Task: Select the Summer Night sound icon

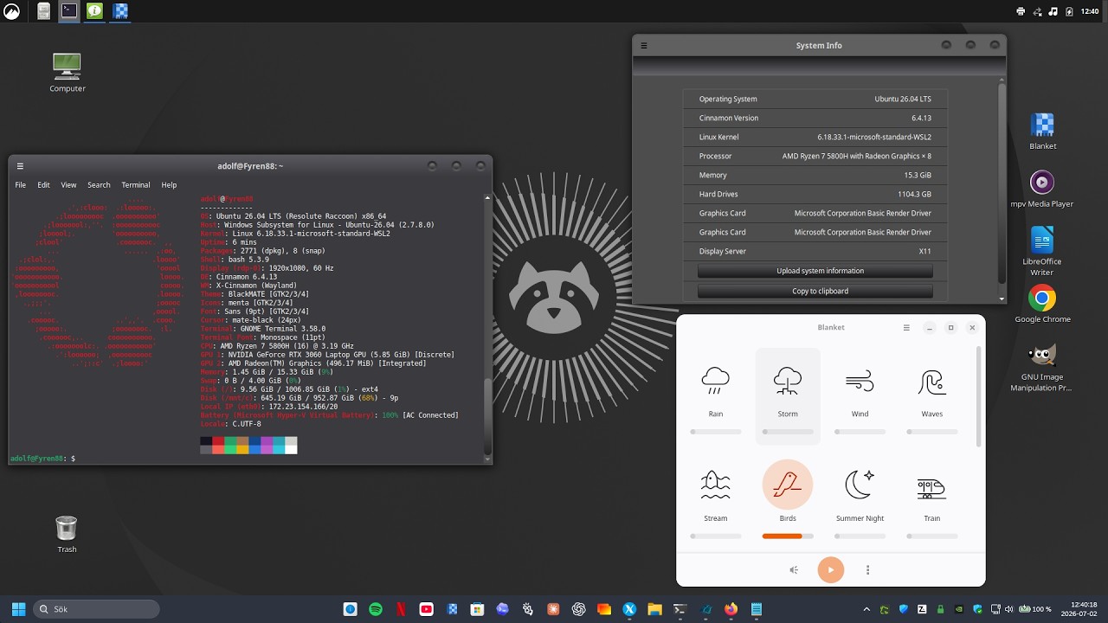Action: coord(860,485)
